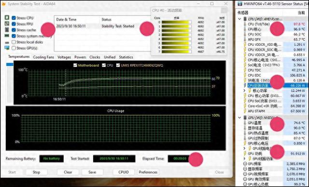Open the Preferences dialog

148,172
